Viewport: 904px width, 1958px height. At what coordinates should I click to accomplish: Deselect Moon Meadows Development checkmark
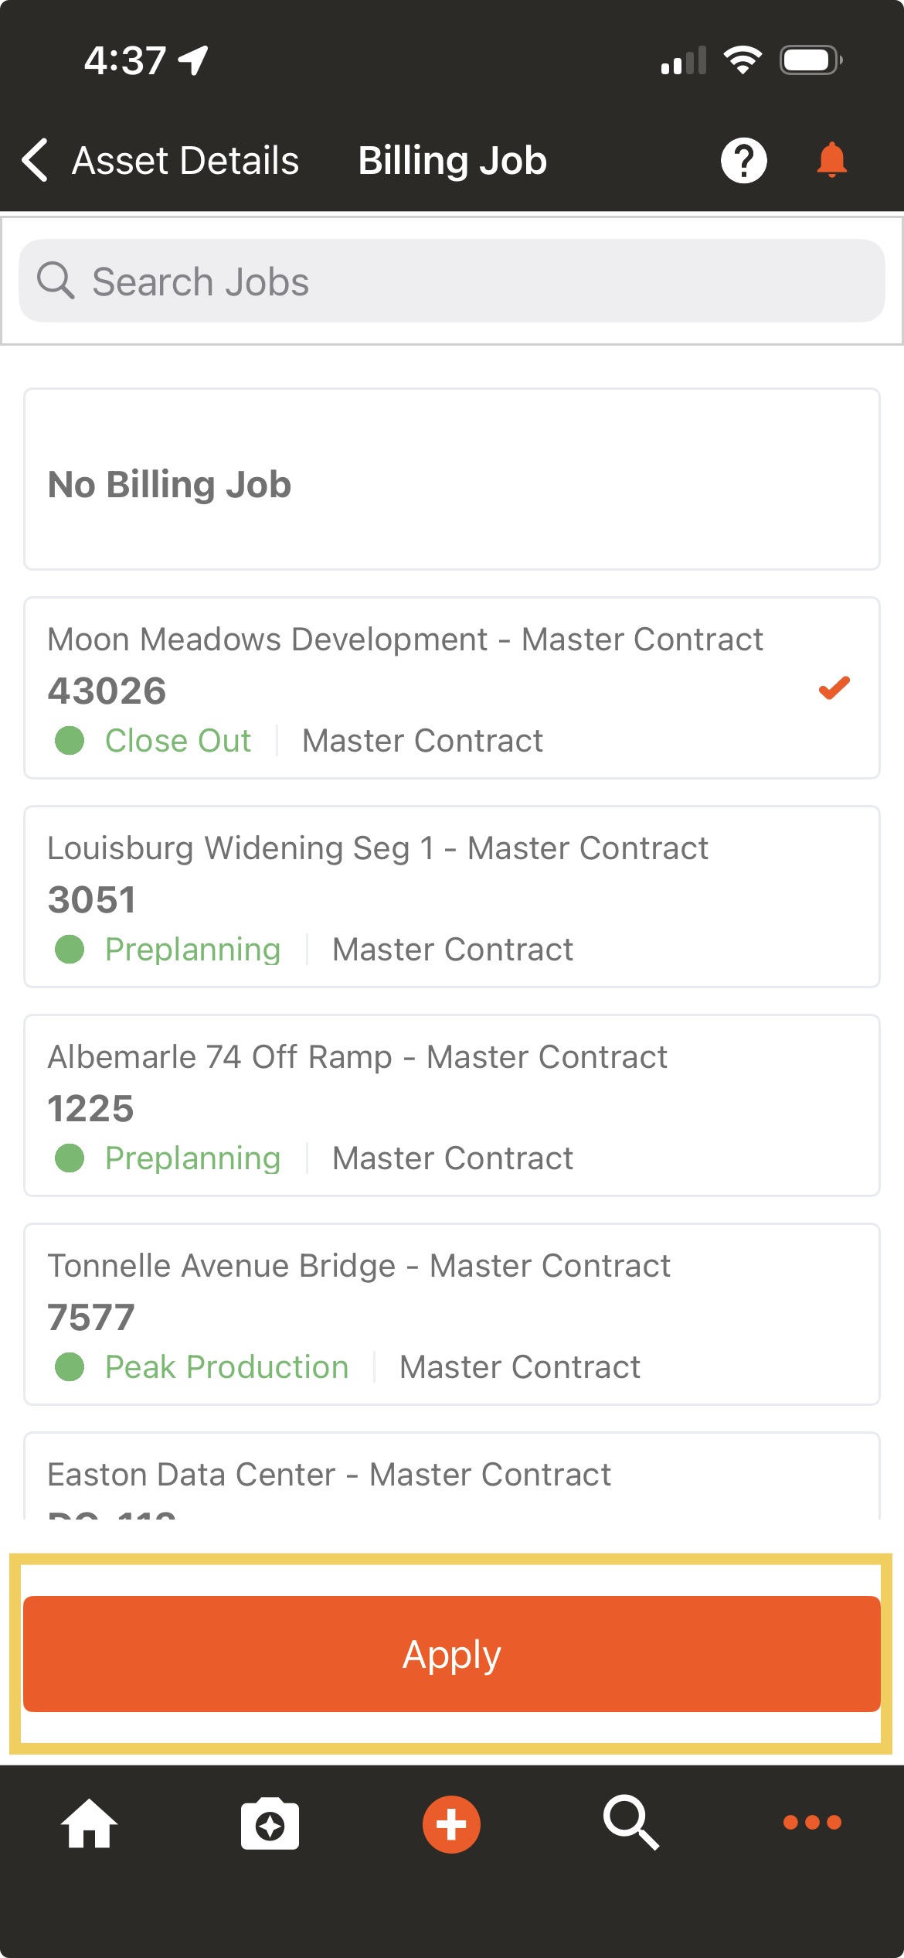pos(834,687)
